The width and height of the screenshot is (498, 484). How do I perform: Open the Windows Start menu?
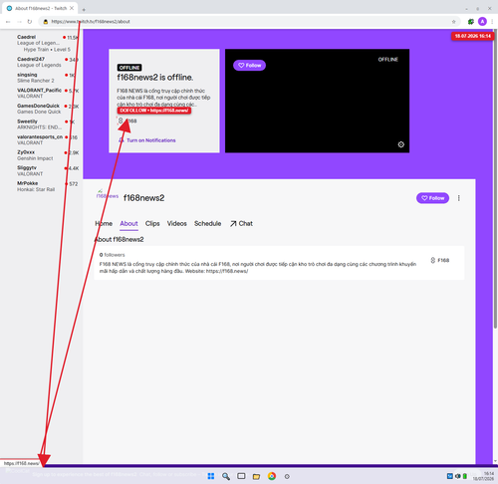point(211,476)
